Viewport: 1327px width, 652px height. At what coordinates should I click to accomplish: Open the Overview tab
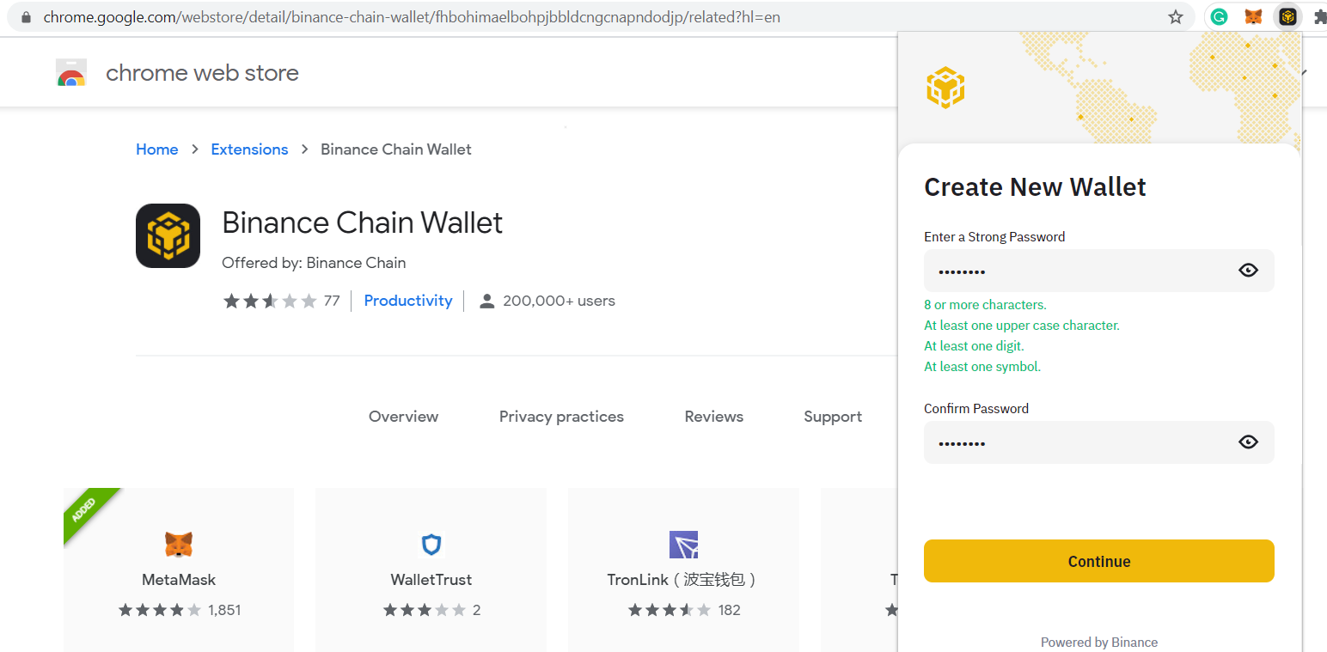[403, 417]
